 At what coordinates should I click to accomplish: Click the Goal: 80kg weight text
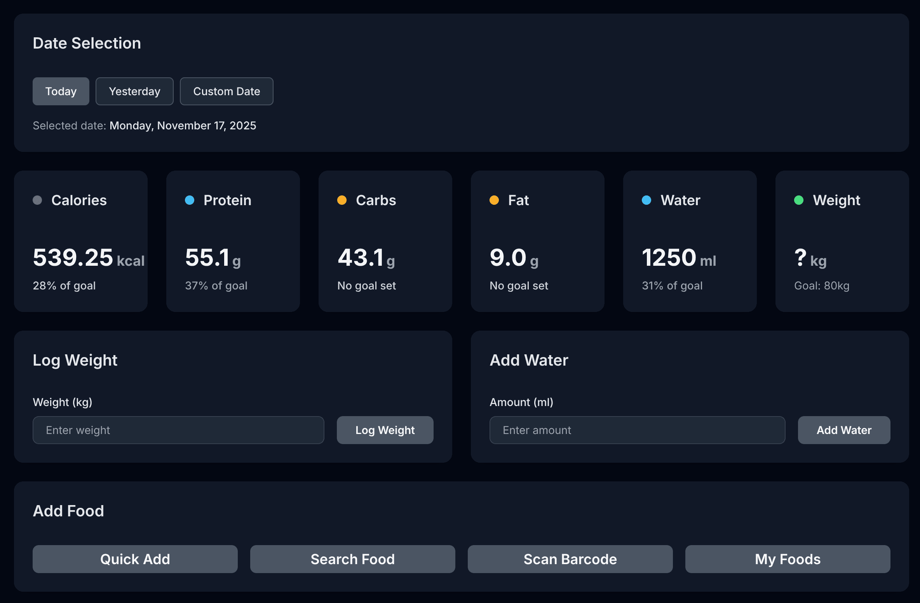pyautogui.click(x=822, y=286)
